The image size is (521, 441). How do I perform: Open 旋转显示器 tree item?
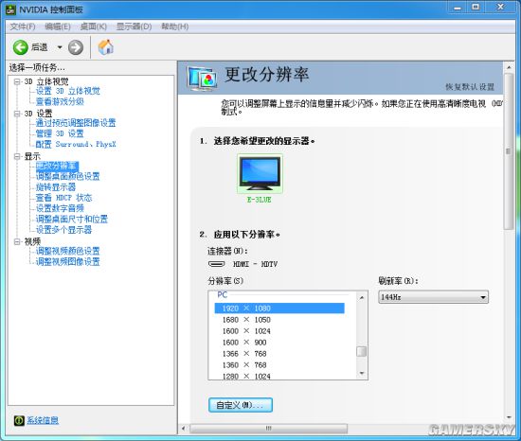[56, 186]
